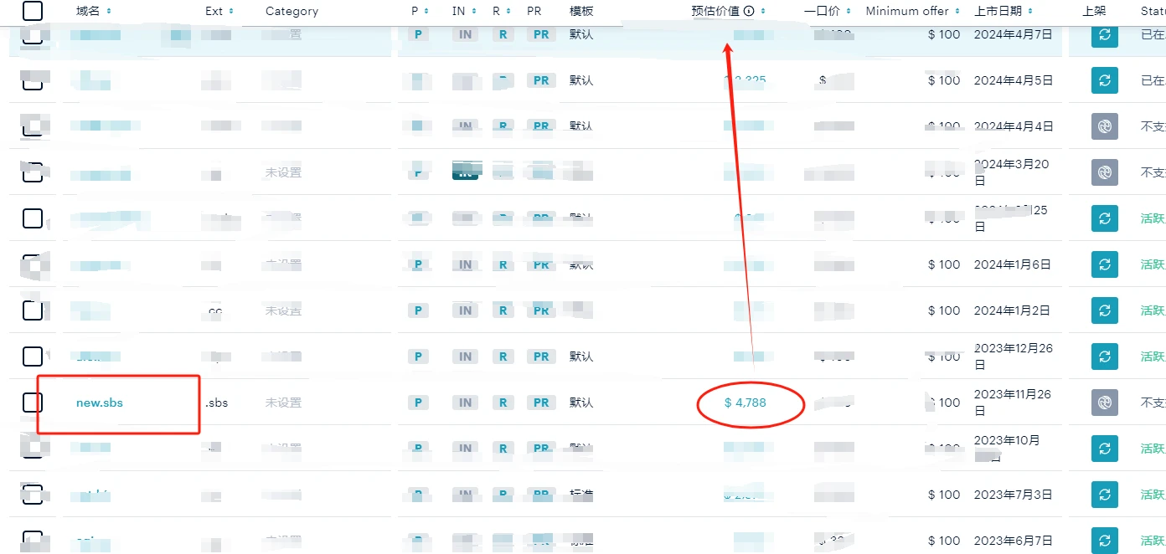1166x554 pixels.
Task: Click the info icon beside 预估价值
Action: pos(749,12)
